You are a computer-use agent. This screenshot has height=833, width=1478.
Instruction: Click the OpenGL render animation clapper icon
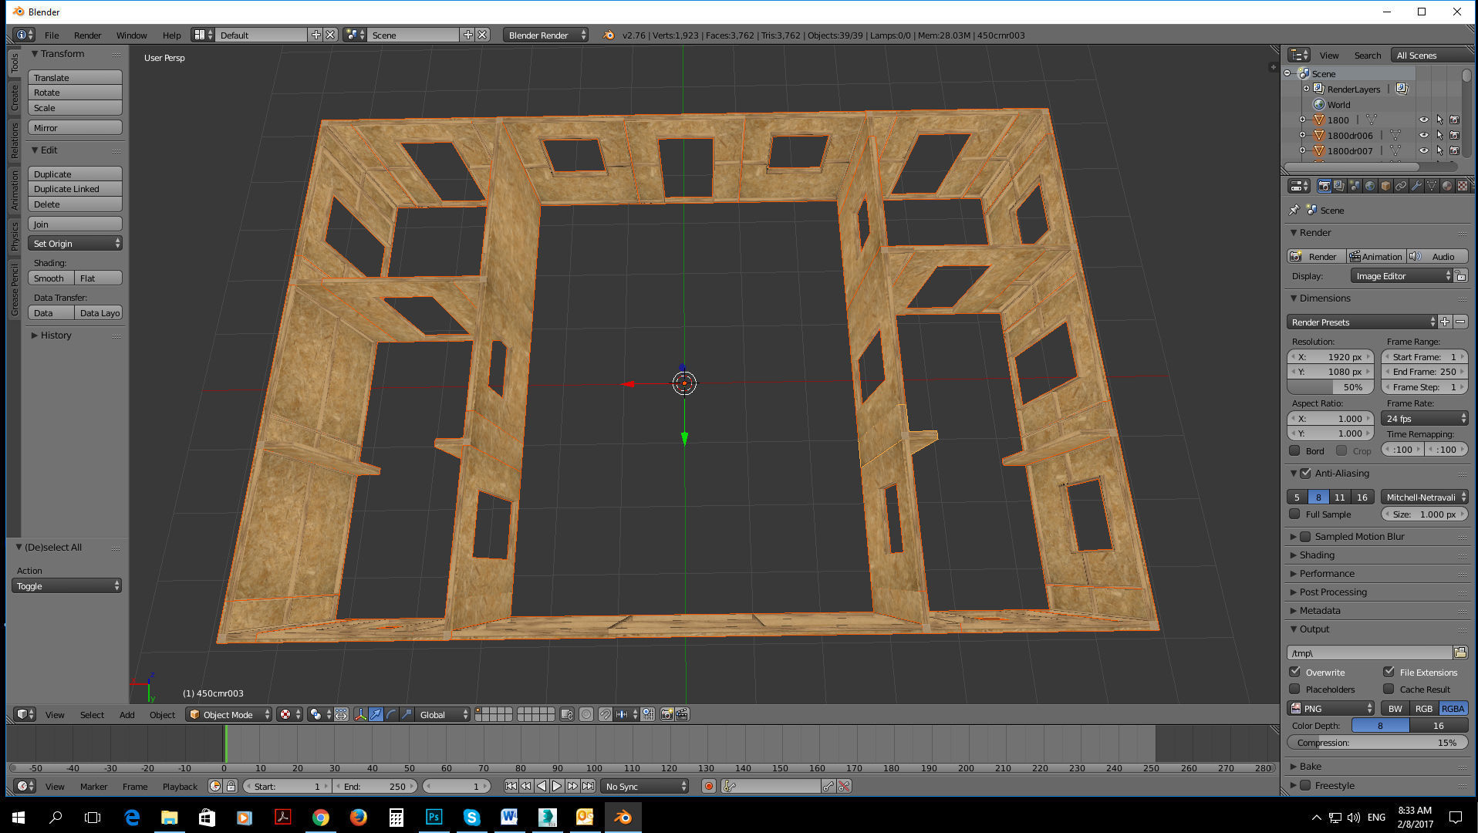click(682, 714)
